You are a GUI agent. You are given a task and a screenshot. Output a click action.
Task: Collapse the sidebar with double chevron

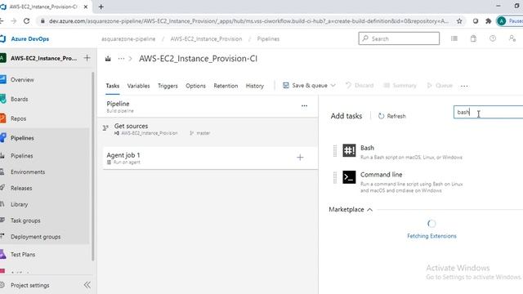[87, 285]
